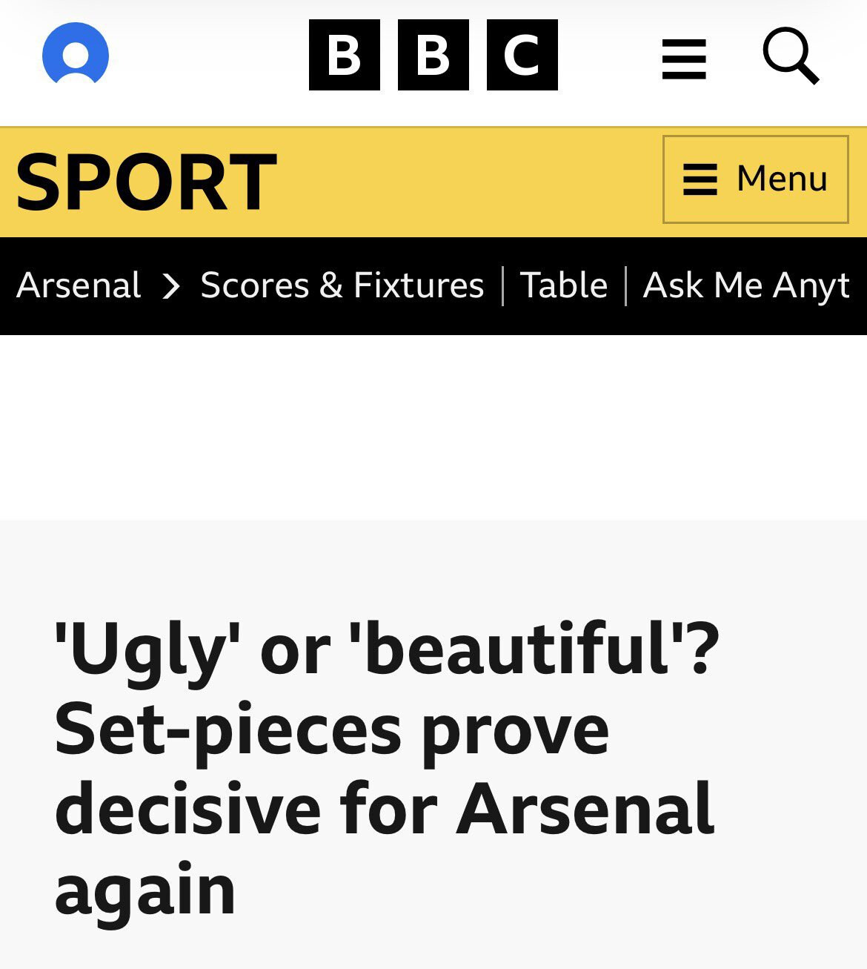Open the top hamburger menu icon beside search
Image resolution: width=867 pixels, height=969 pixels.
(683, 59)
